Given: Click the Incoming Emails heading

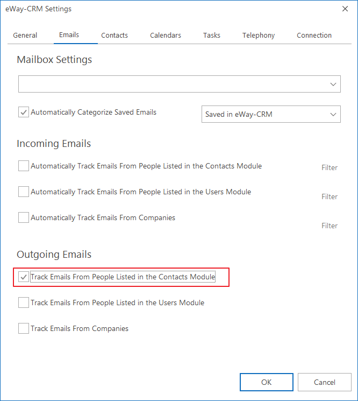Looking at the screenshot, I should [x=54, y=144].
